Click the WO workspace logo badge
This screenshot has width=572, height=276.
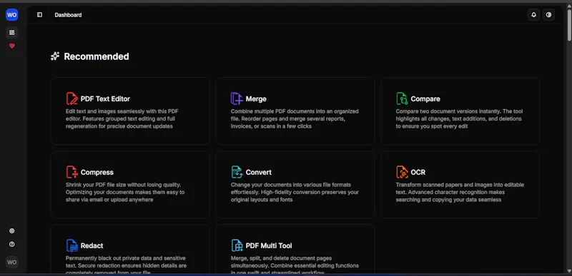11,15
